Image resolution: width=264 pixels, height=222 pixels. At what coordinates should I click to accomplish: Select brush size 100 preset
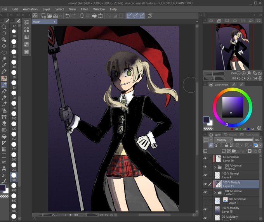(14, 115)
